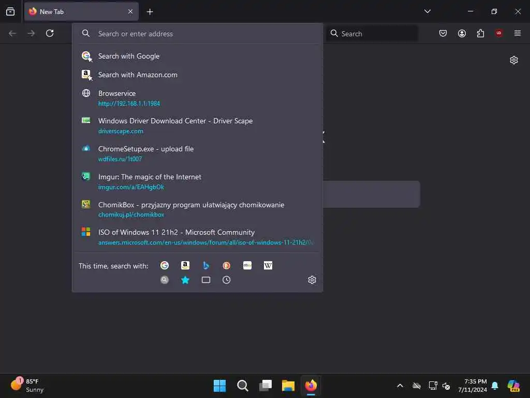The width and height of the screenshot is (530, 398).
Task: Search open tabs using the tab icon
Action: pyautogui.click(x=206, y=280)
